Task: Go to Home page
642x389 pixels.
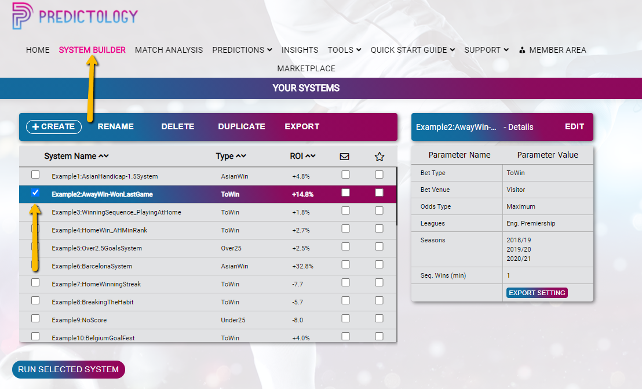Action: (38, 50)
